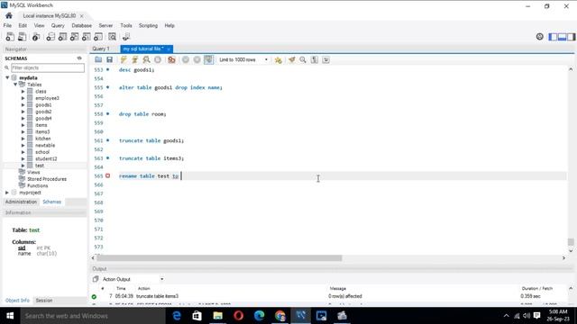Viewport: 577px width, 324px height.
Task: Create new view toolbar icon
Action: (74, 37)
